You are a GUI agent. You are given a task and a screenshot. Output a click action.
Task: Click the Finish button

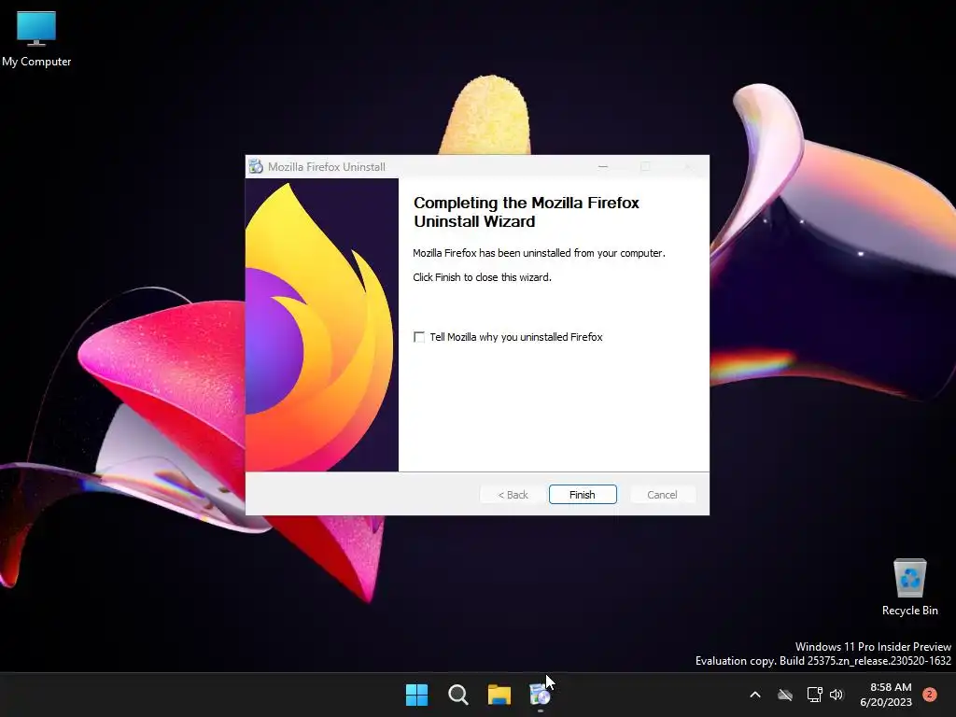tap(583, 495)
